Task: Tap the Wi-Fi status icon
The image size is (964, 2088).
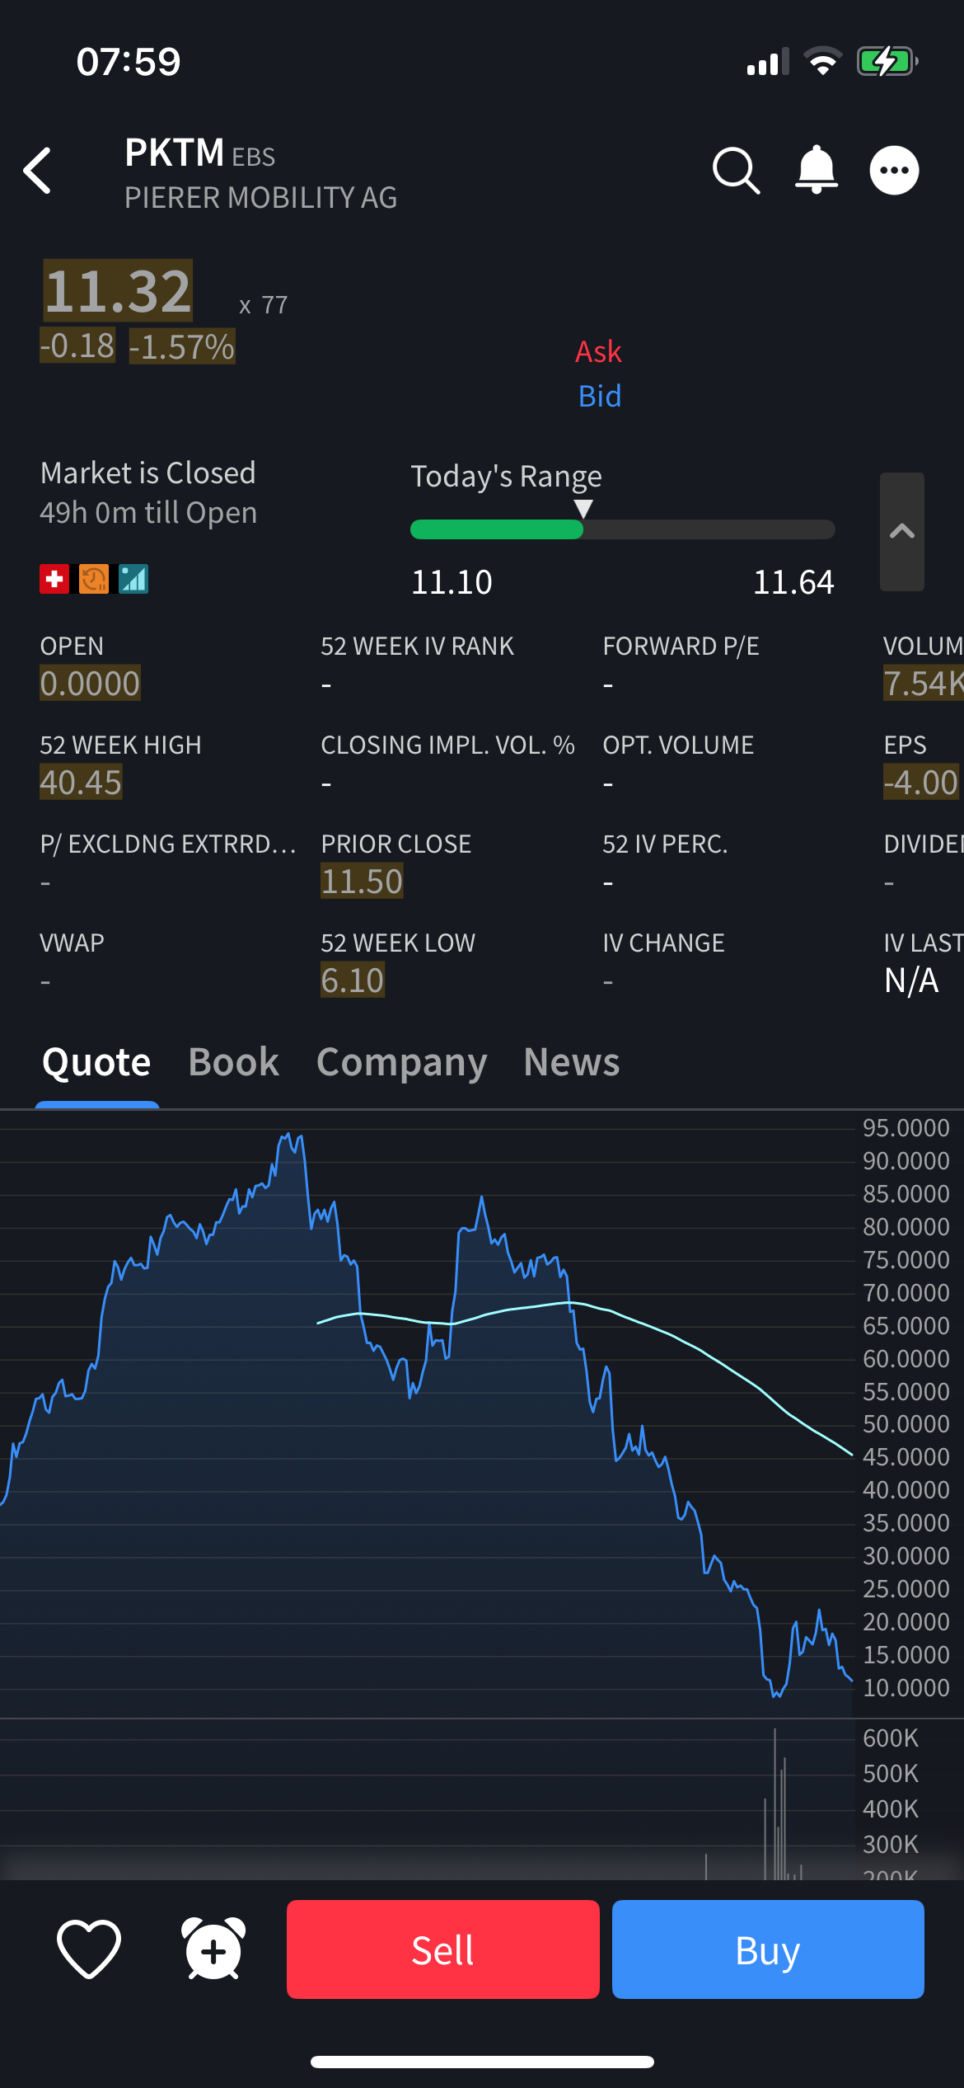Action: pos(822,61)
